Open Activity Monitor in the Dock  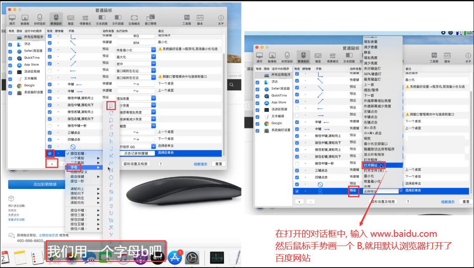(217, 258)
